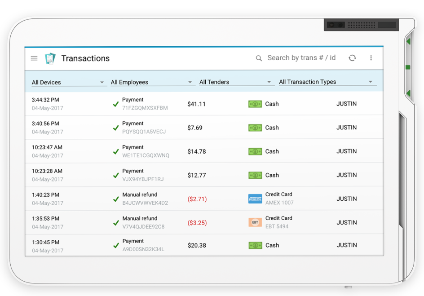Select transaction ID B4JCWVWVEK4D2

[x=145, y=203]
